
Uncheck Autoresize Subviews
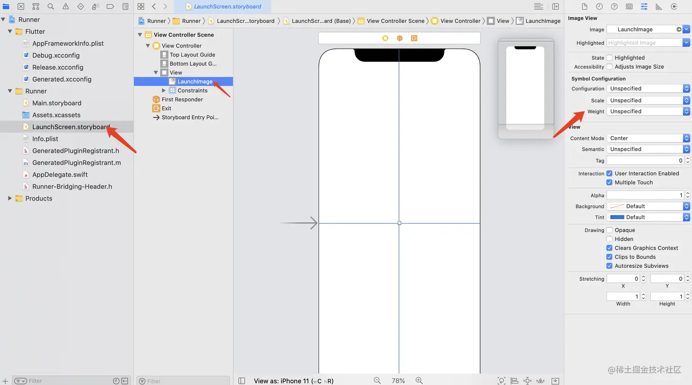(609, 266)
